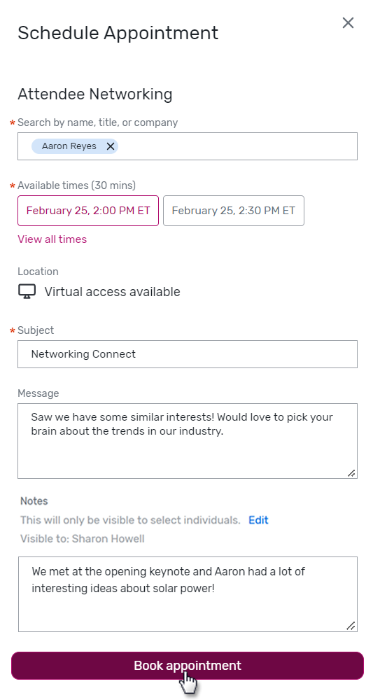The height and width of the screenshot is (700, 373).
Task: Focus the Subject field with Networking Connect
Action: (188, 354)
